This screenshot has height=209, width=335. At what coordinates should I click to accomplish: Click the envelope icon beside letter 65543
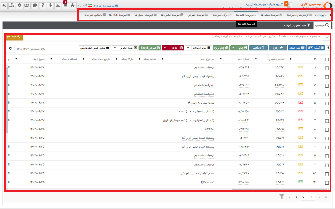point(300,67)
